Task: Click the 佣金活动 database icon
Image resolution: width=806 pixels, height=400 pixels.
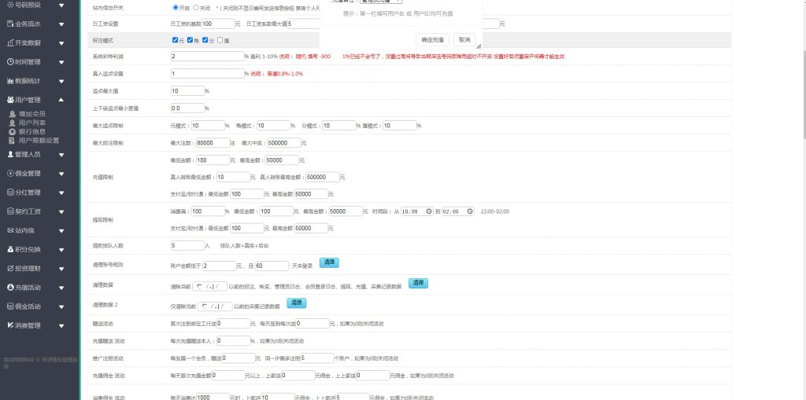Action: pyautogui.click(x=11, y=306)
